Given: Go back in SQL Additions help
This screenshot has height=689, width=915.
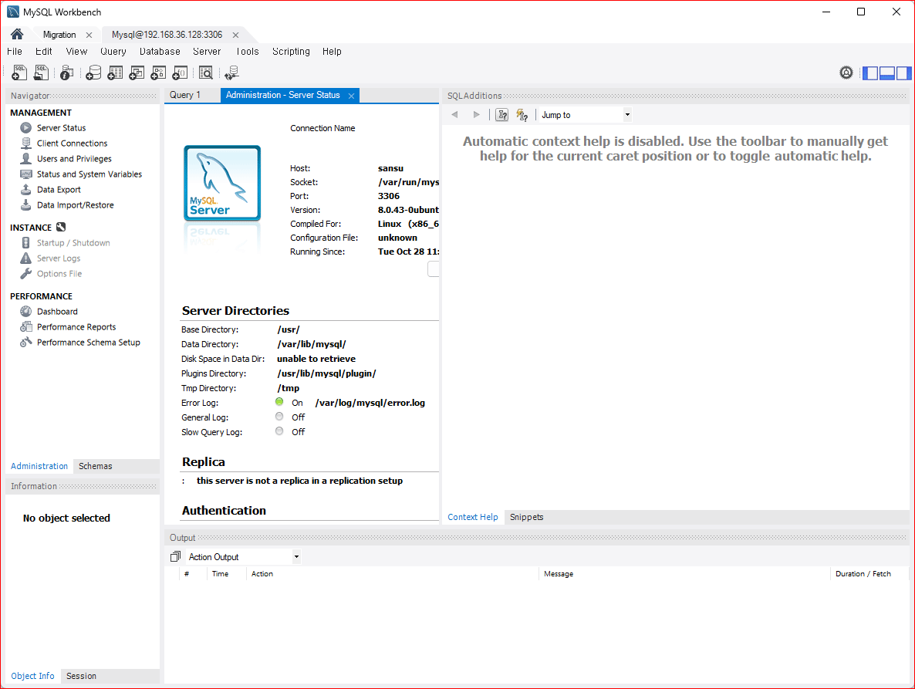Looking at the screenshot, I should pos(454,115).
